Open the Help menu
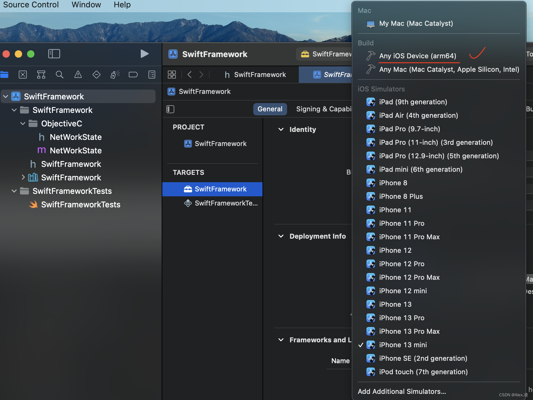The width and height of the screenshot is (533, 400). (x=122, y=5)
